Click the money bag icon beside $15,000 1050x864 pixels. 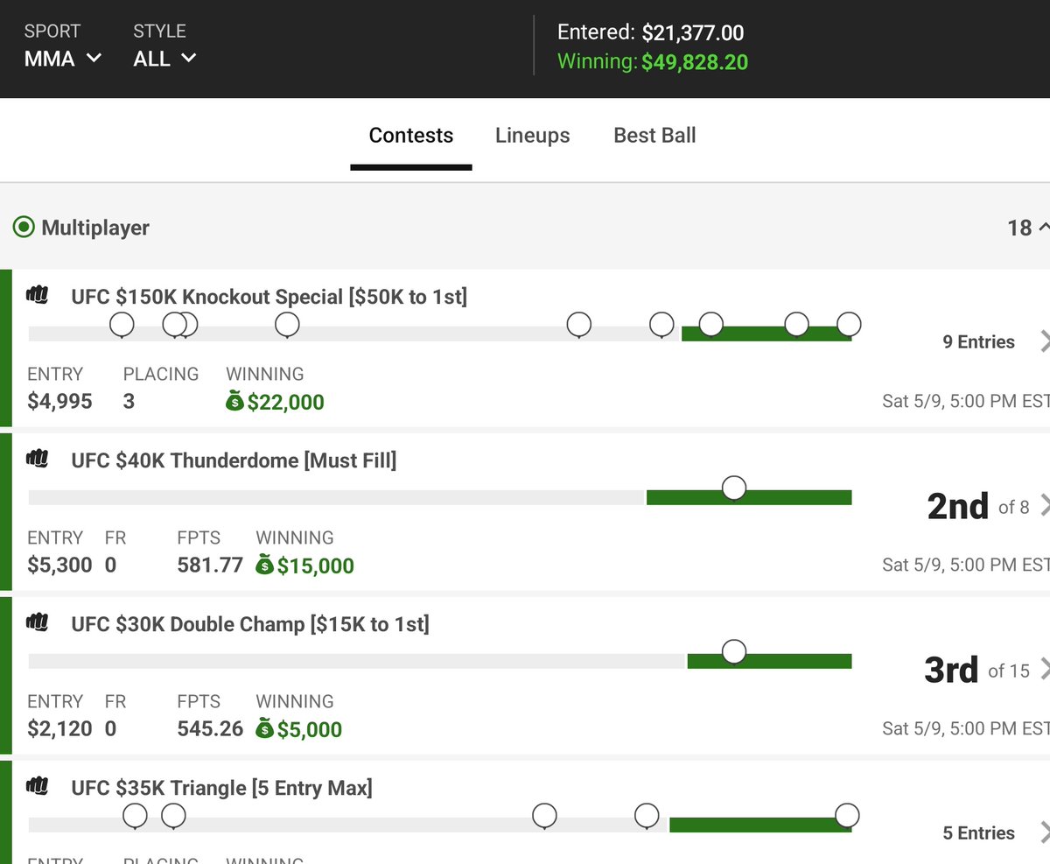coord(264,565)
